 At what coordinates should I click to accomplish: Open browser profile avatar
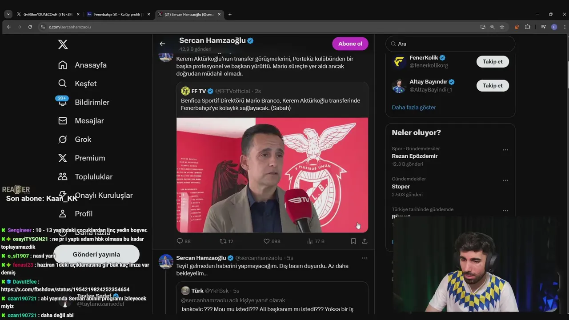[554, 27]
